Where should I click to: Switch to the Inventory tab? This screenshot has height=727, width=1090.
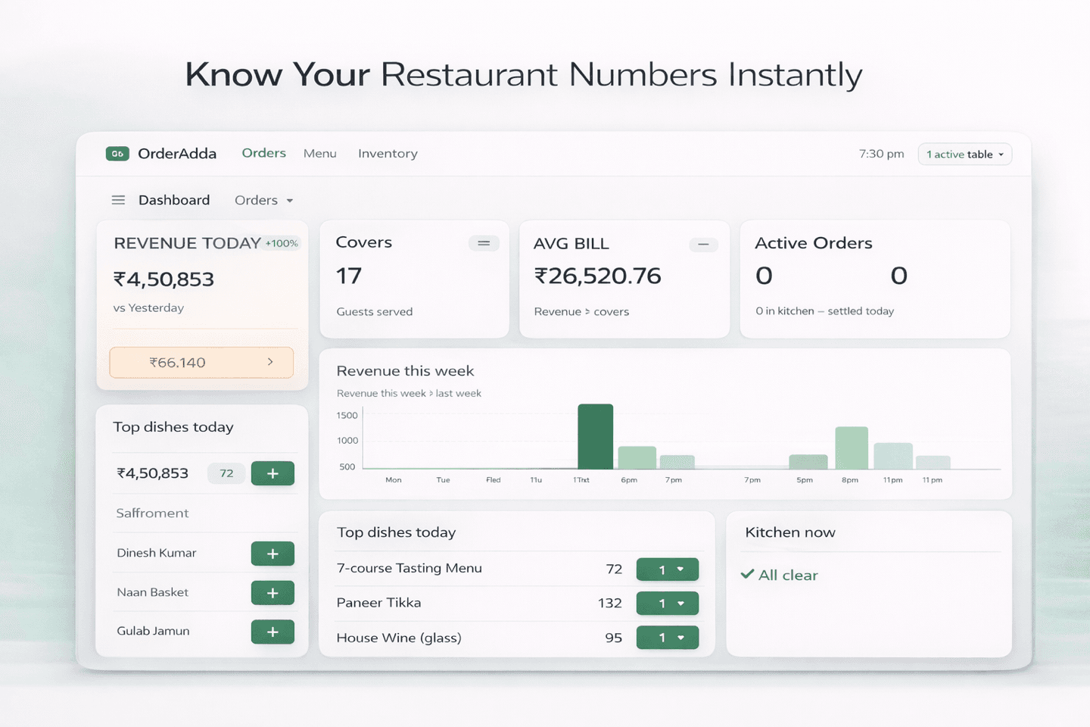click(388, 153)
